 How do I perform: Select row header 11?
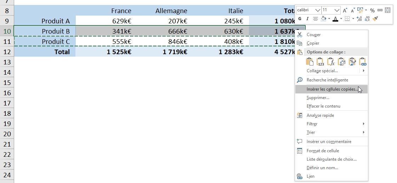coord(7,41)
